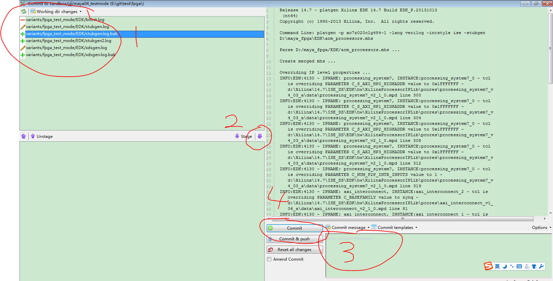Image resolution: width=553 pixels, height=281 pixels.
Task: Click the Stage all double-arrow icon
Action: [x=260, y=136]
